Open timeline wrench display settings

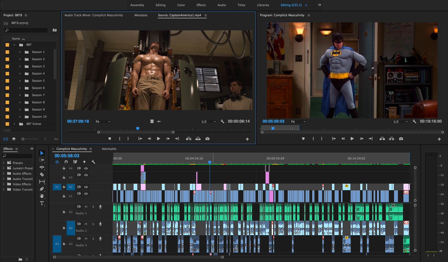93,162
